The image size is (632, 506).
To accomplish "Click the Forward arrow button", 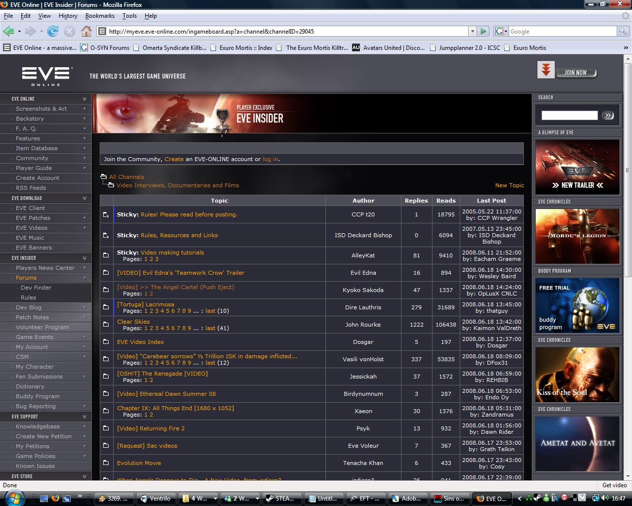I will 31,31.
